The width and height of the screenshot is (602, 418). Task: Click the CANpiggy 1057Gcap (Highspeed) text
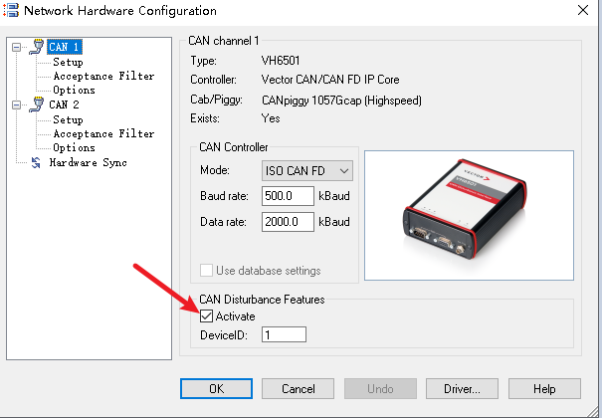(x=341, y=101)
